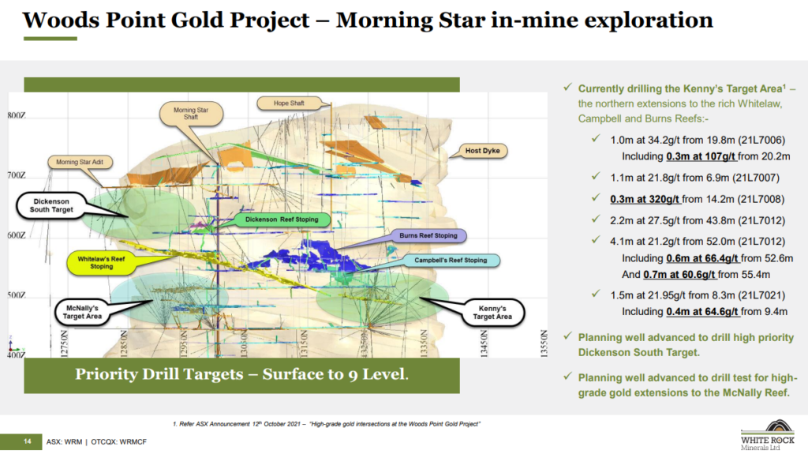Click the Host Dyke callout
Screen dimensions: 808x454
point(482,151)
